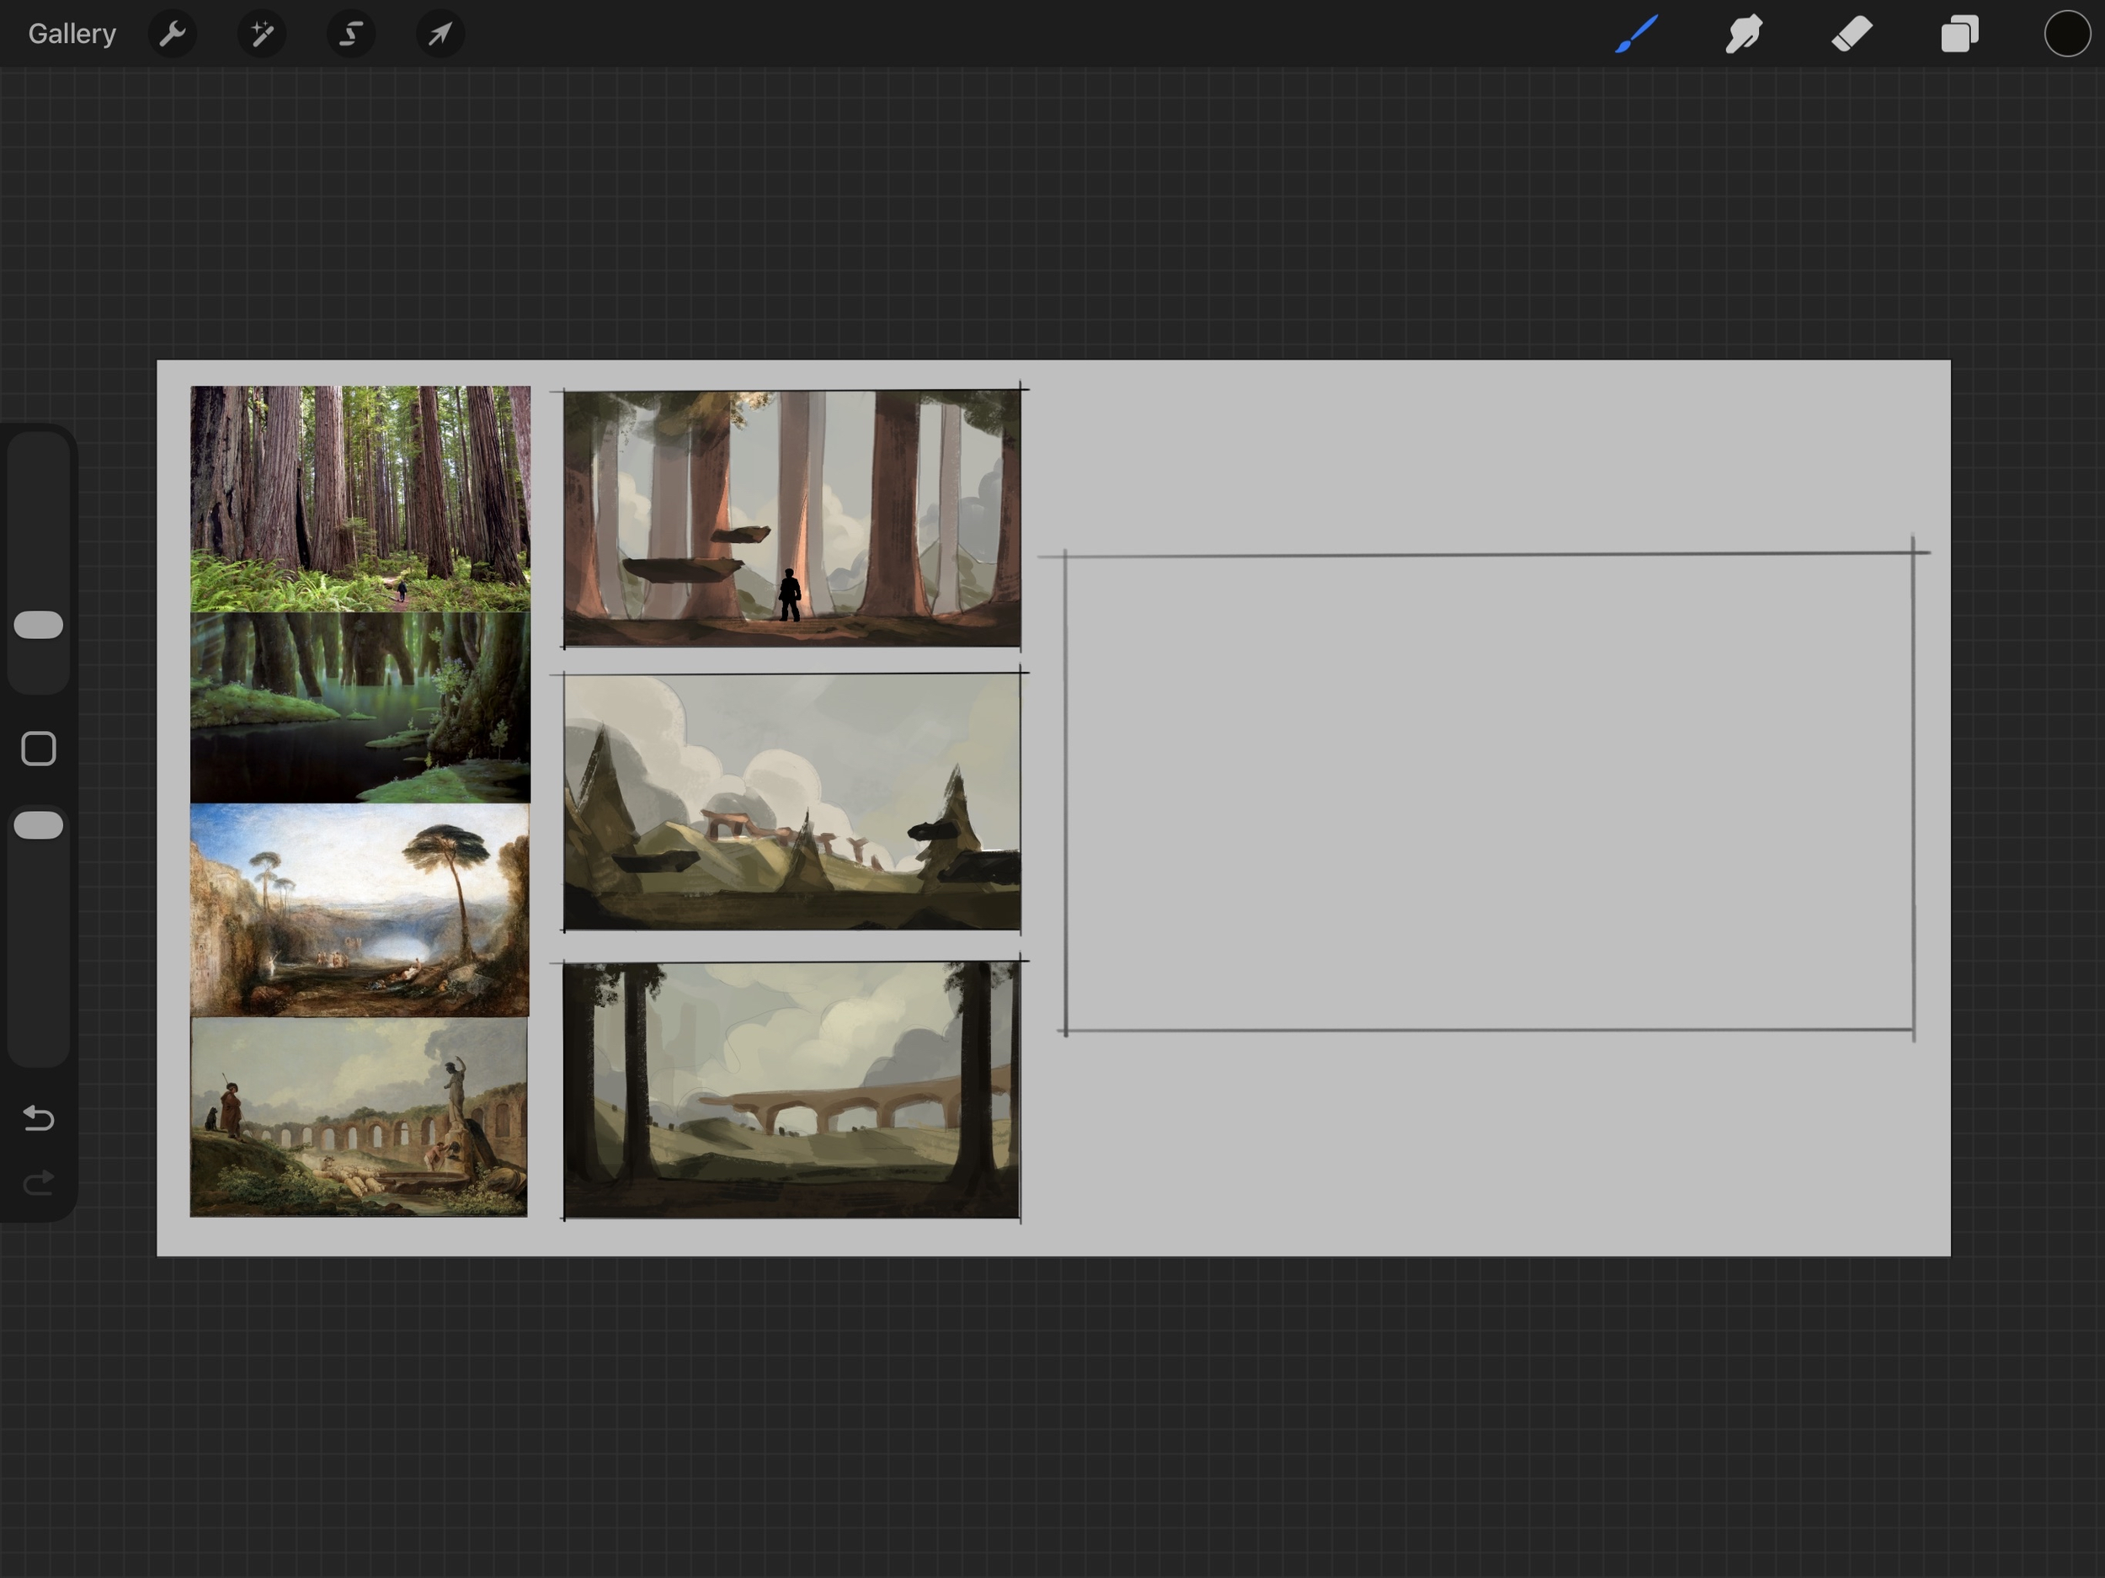Screen dimensions: 2105x1578
Task: Select the Smudge tool
Action: click(x=1745, y=35)
